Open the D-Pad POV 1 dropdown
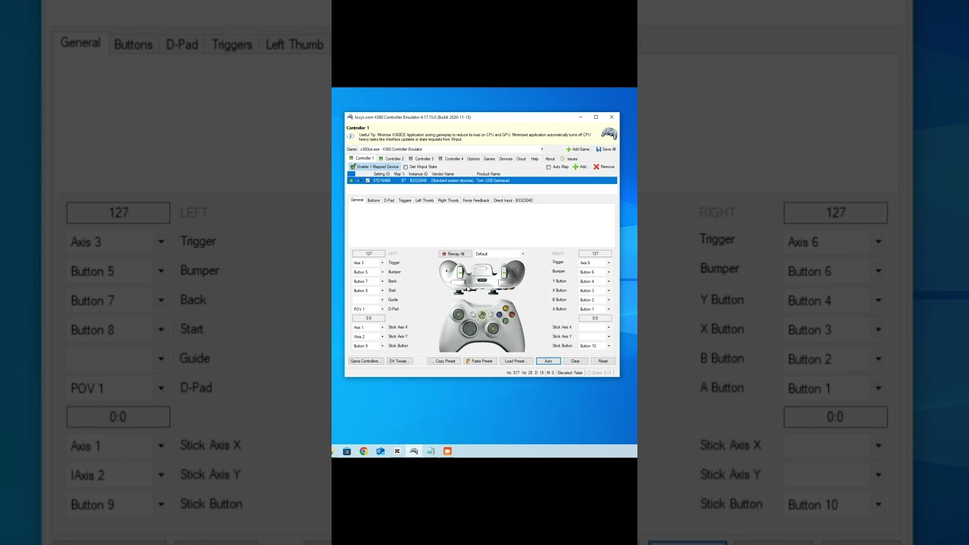 [x=382, y=309]
